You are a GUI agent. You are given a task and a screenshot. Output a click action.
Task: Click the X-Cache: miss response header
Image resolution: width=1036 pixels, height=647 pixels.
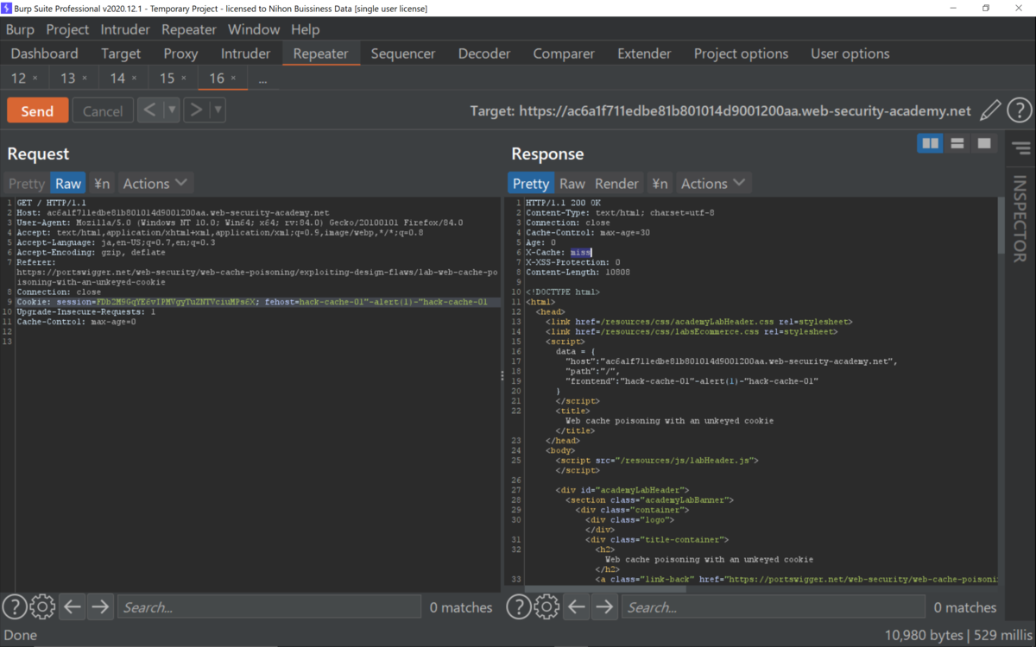[x=559, y=252]
